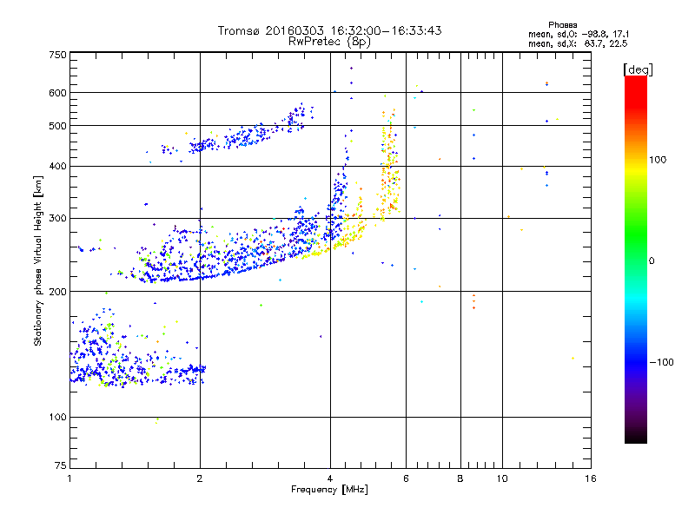Click the '0' label beside the colorbar
The width and height of the screenshot is (695, 521).
[x=652, y=261]
